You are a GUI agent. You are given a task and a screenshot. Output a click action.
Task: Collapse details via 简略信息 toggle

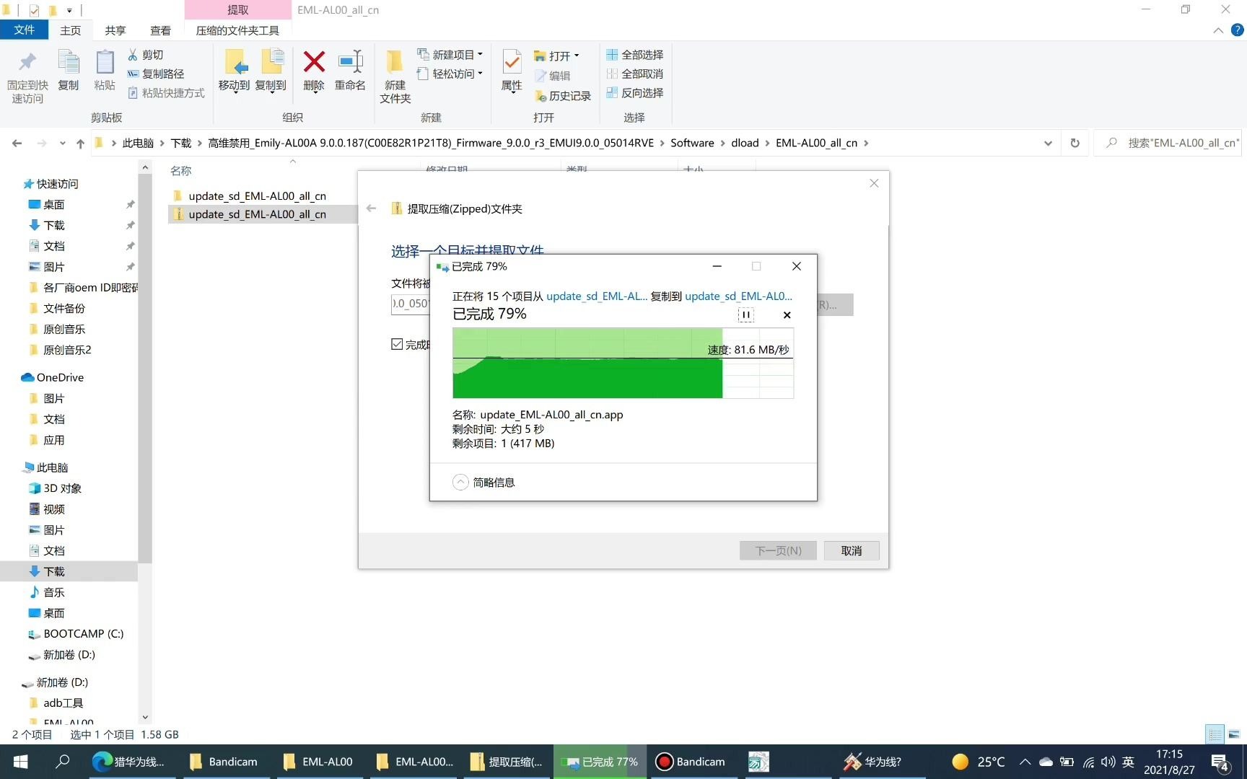point(484,483)
